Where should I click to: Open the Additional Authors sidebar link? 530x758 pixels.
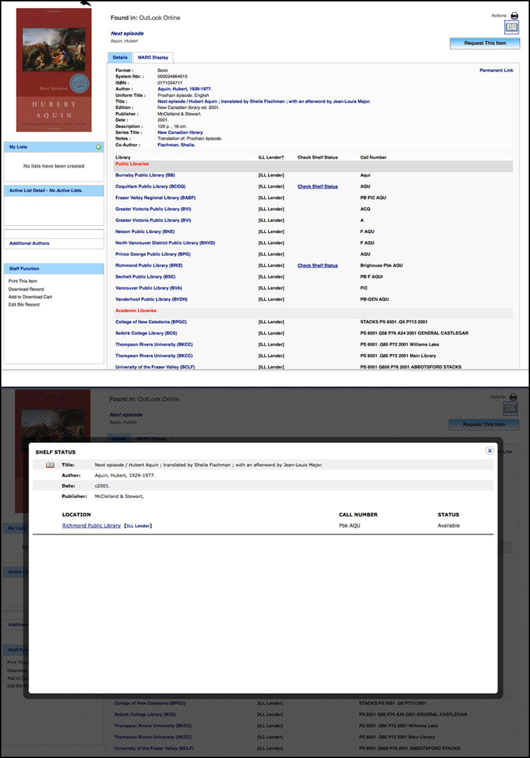pyautogui.click(x=29, y=244)
